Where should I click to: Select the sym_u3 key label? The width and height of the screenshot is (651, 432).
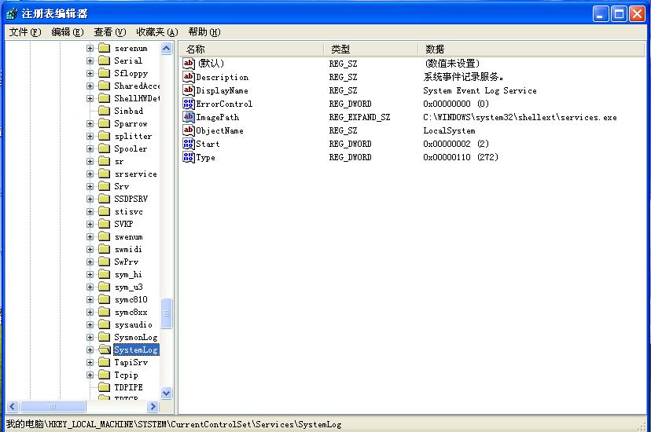coord(129,287)
